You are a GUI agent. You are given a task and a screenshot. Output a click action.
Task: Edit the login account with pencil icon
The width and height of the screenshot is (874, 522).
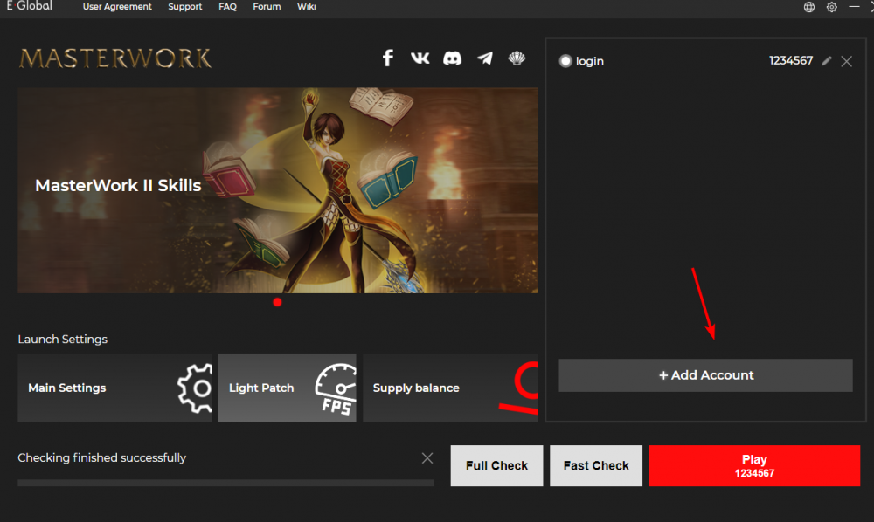coord(827,61)
